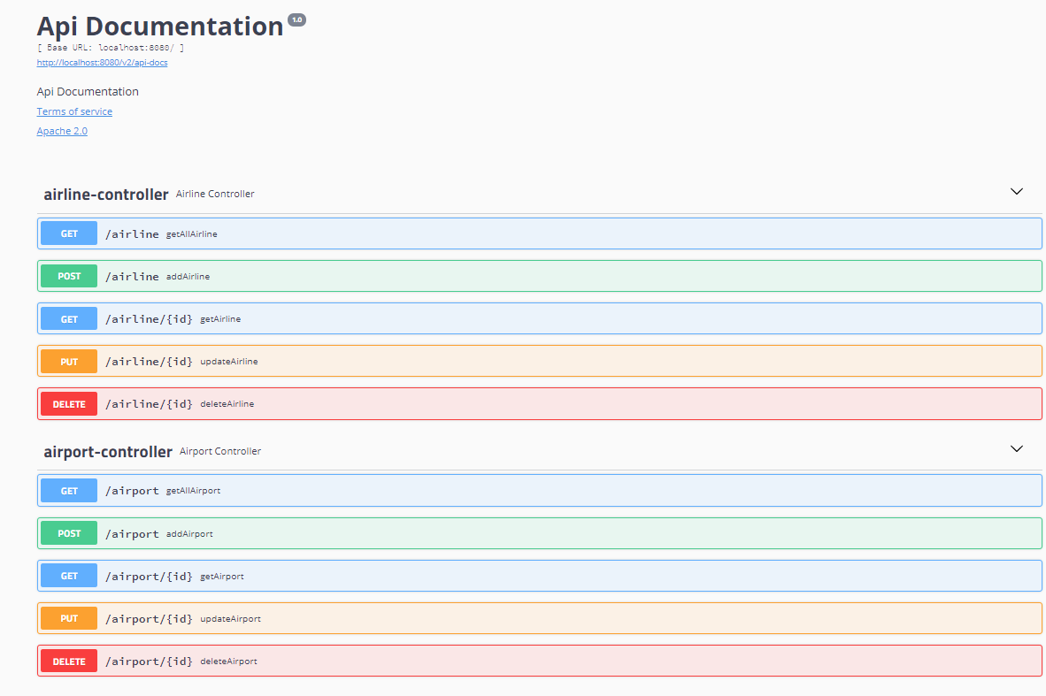Screen dimensions: 1046x696
Task: Open the localhost api-docs link
Action: [x=102, y=63]
